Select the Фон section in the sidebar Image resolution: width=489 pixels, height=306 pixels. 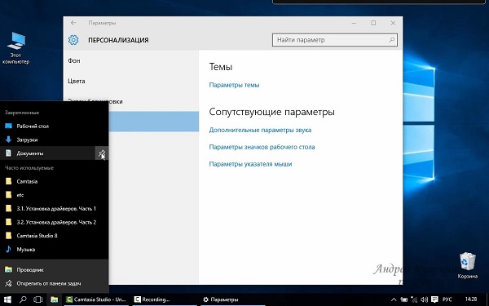pos(131,60)
